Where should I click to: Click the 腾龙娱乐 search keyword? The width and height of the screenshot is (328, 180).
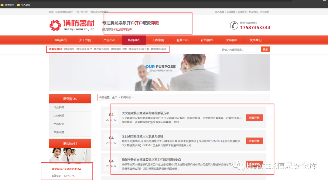(69, 49)
